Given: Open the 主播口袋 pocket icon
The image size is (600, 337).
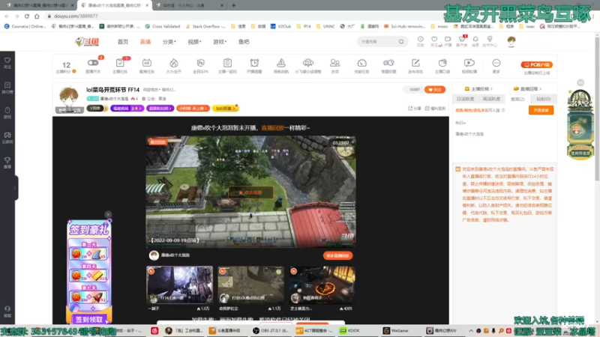Looking at the screenshot, I should (442, 65).
